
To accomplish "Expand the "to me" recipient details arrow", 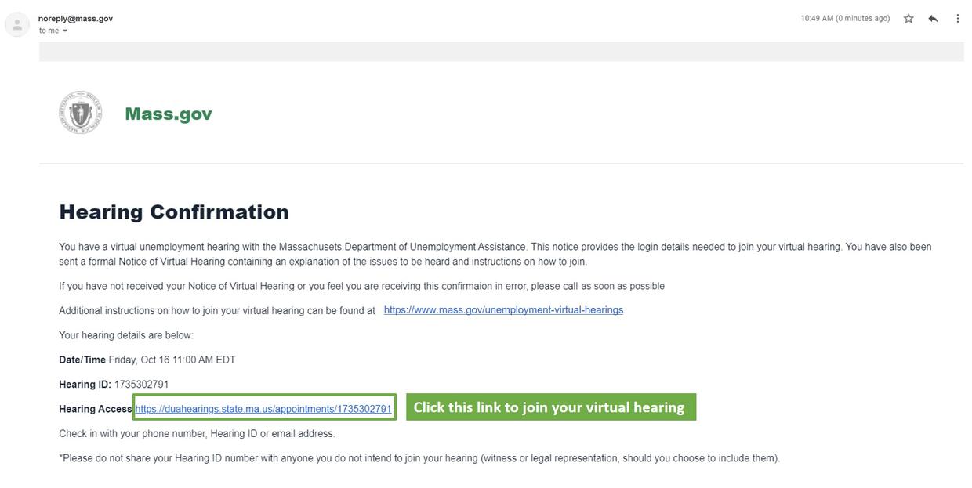I will coord(65,31).
